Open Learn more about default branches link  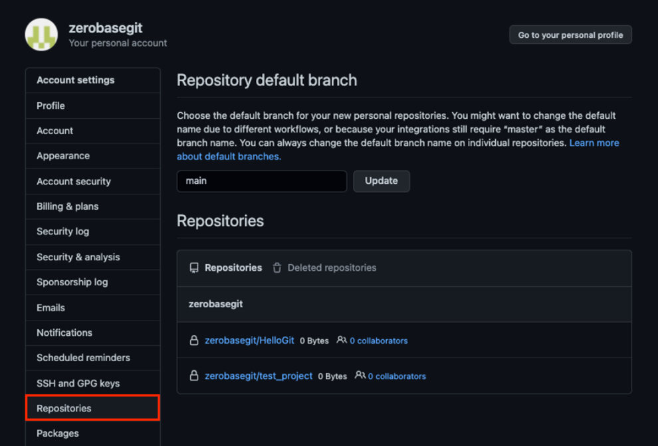coord(594,143)
